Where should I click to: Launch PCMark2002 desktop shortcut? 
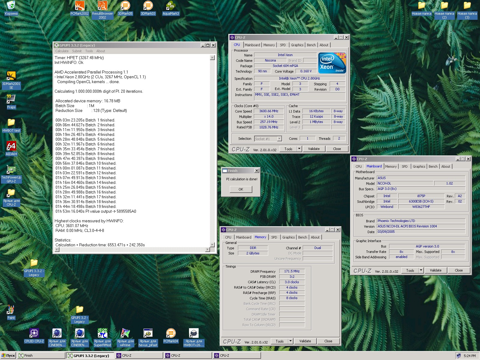coord(79,8)
